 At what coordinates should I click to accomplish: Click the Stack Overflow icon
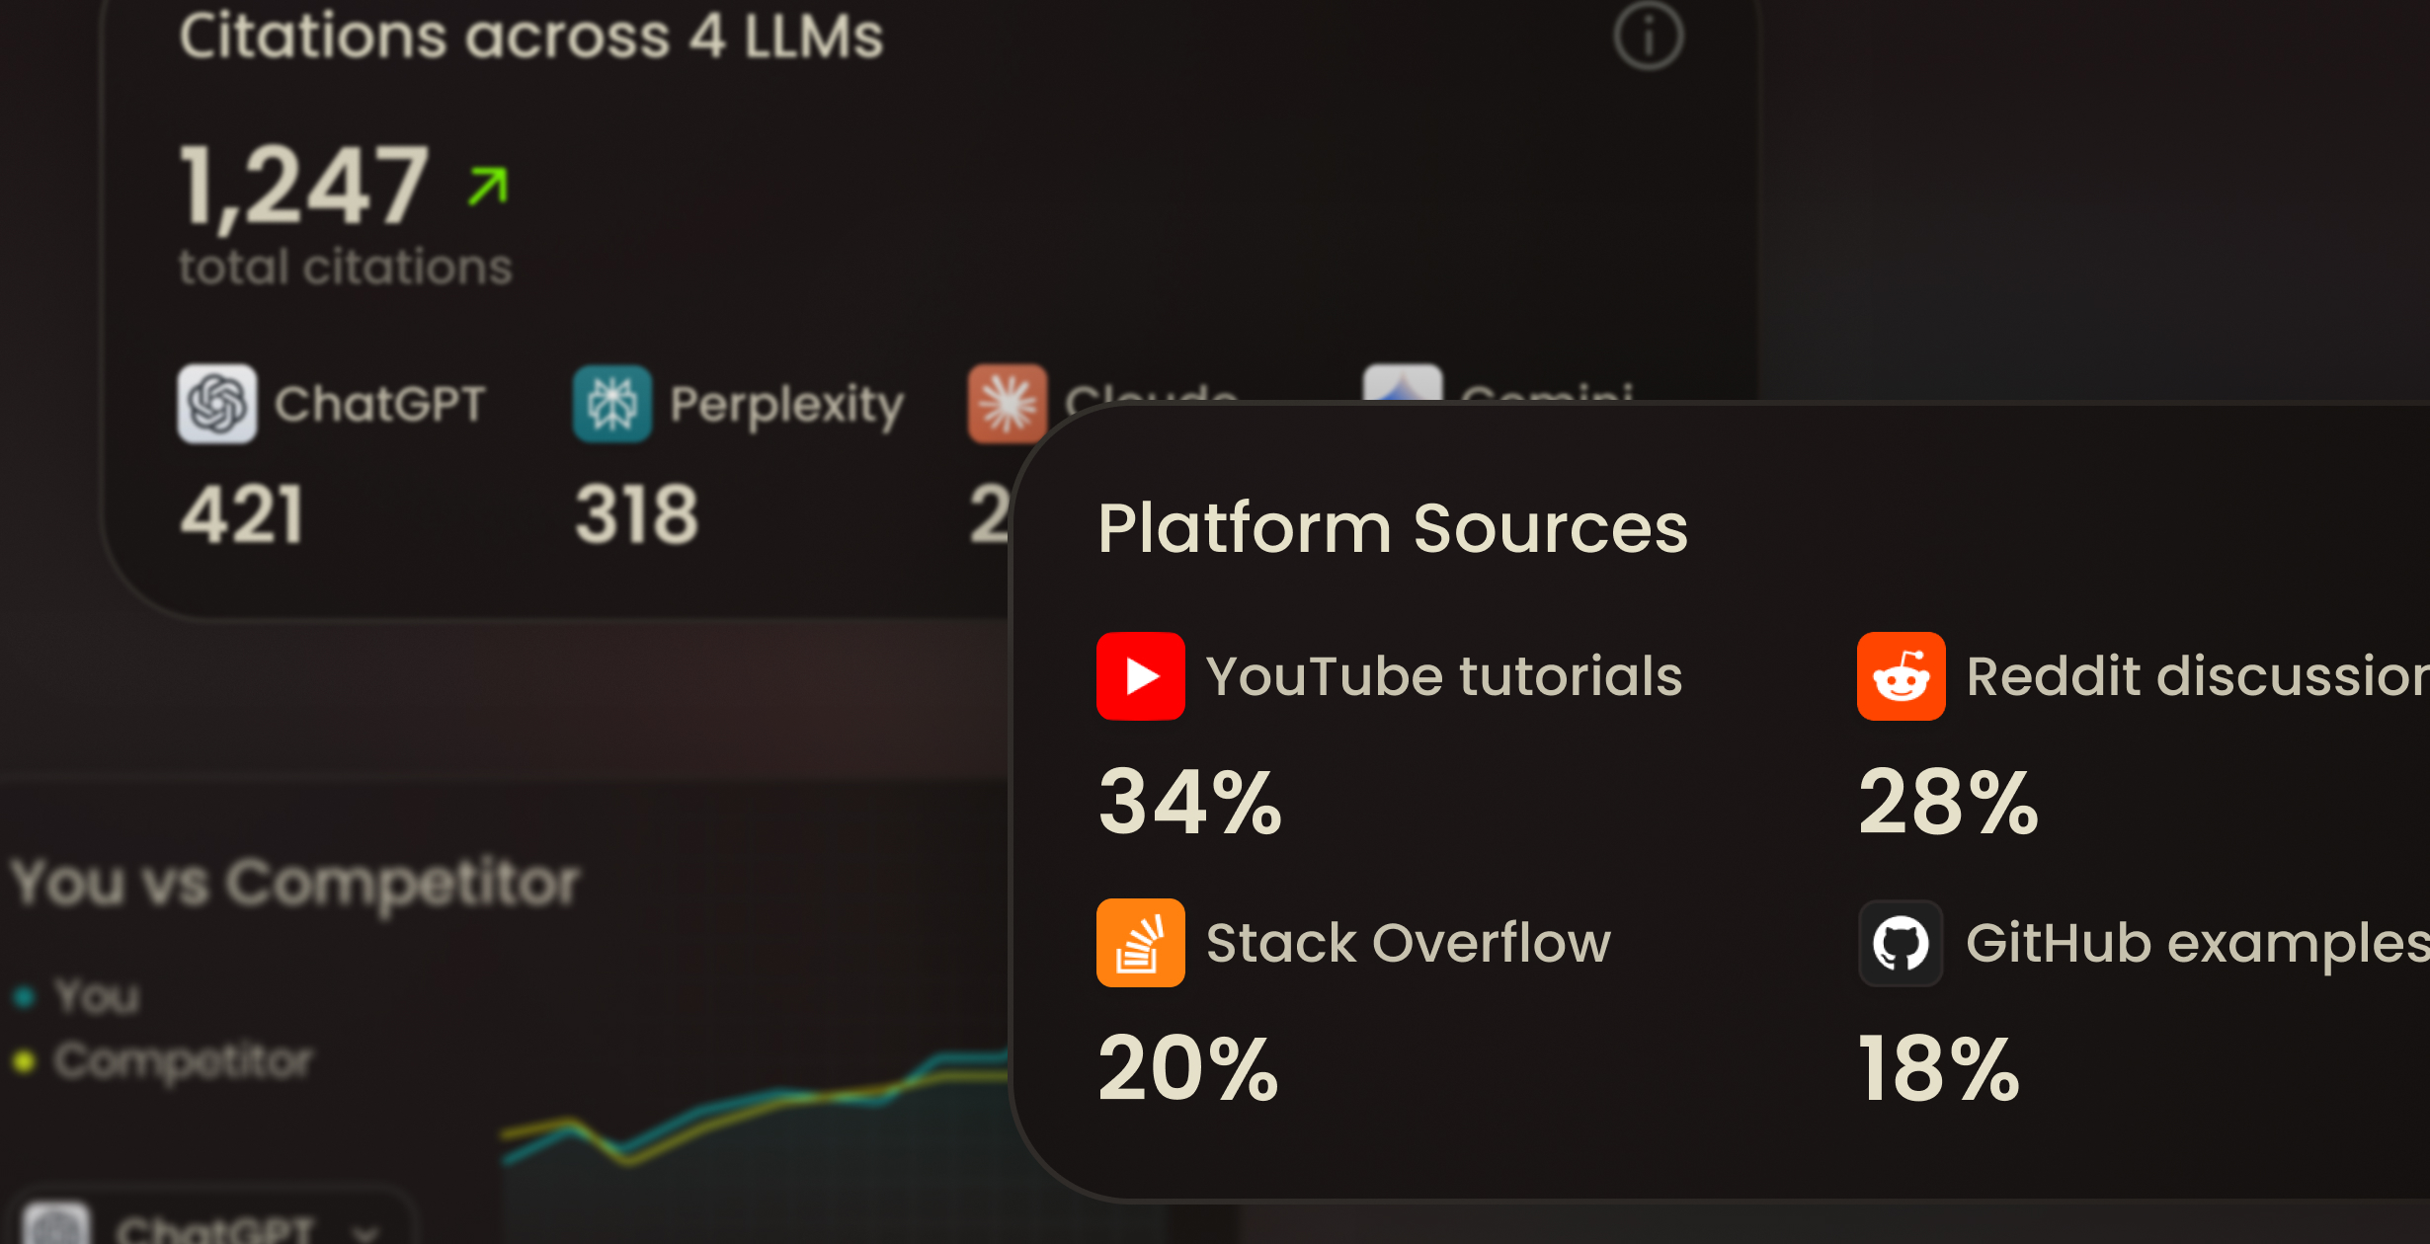click(1140, 943)
